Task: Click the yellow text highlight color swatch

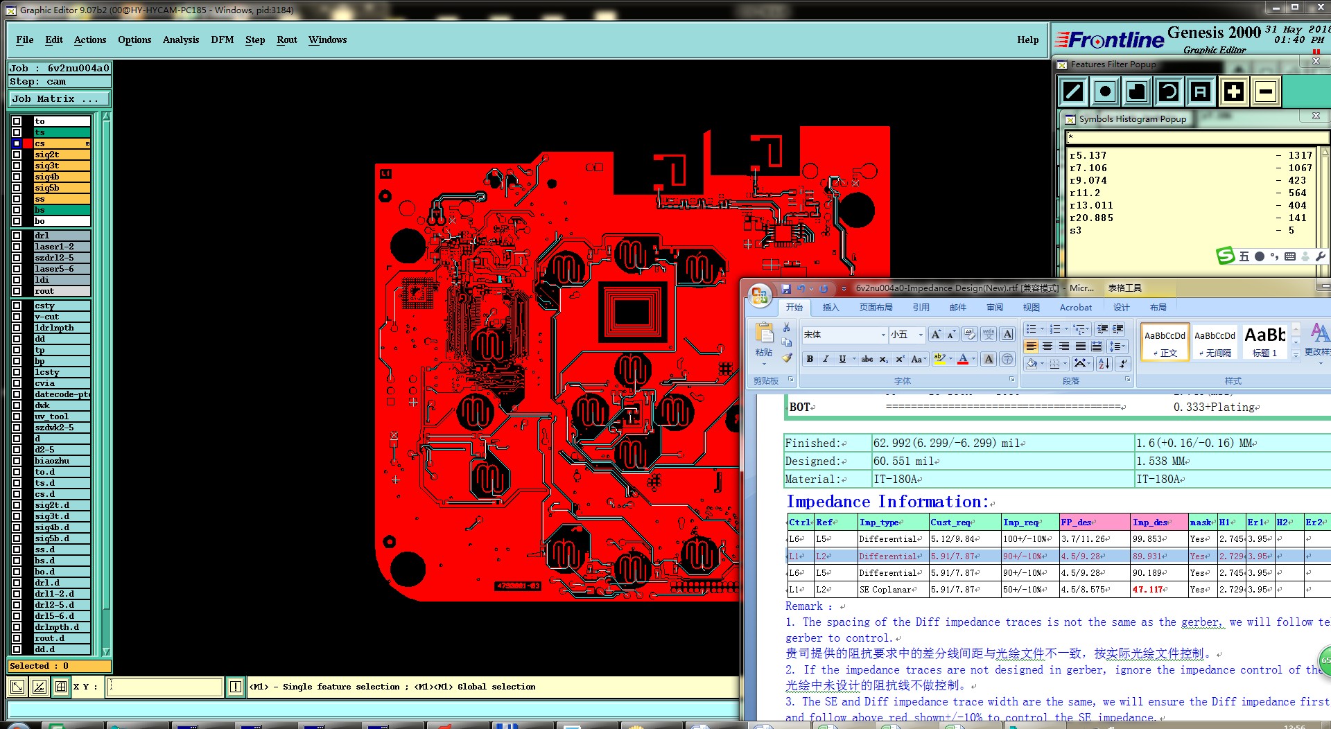Action: 939,359
